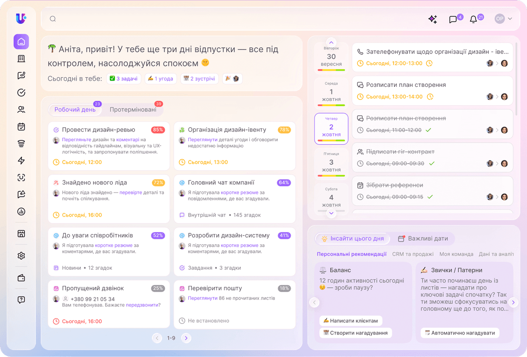The width and height of the screenshot is (527, 357).
Task: Open the Analytics chart icon in sidebar
Action: (x=21, y=211)
